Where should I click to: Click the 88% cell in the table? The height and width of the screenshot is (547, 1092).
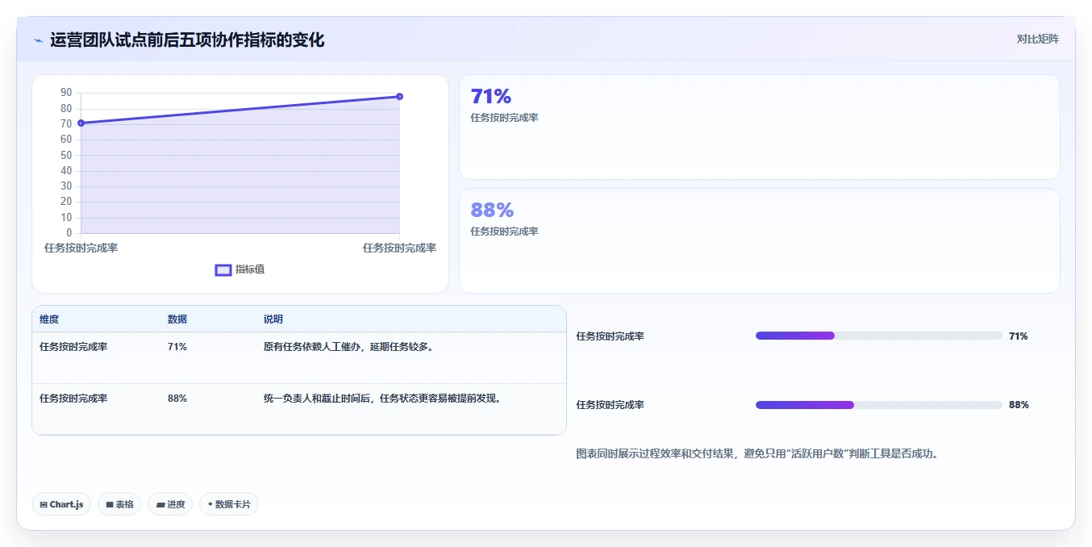(x=177, y=399)
